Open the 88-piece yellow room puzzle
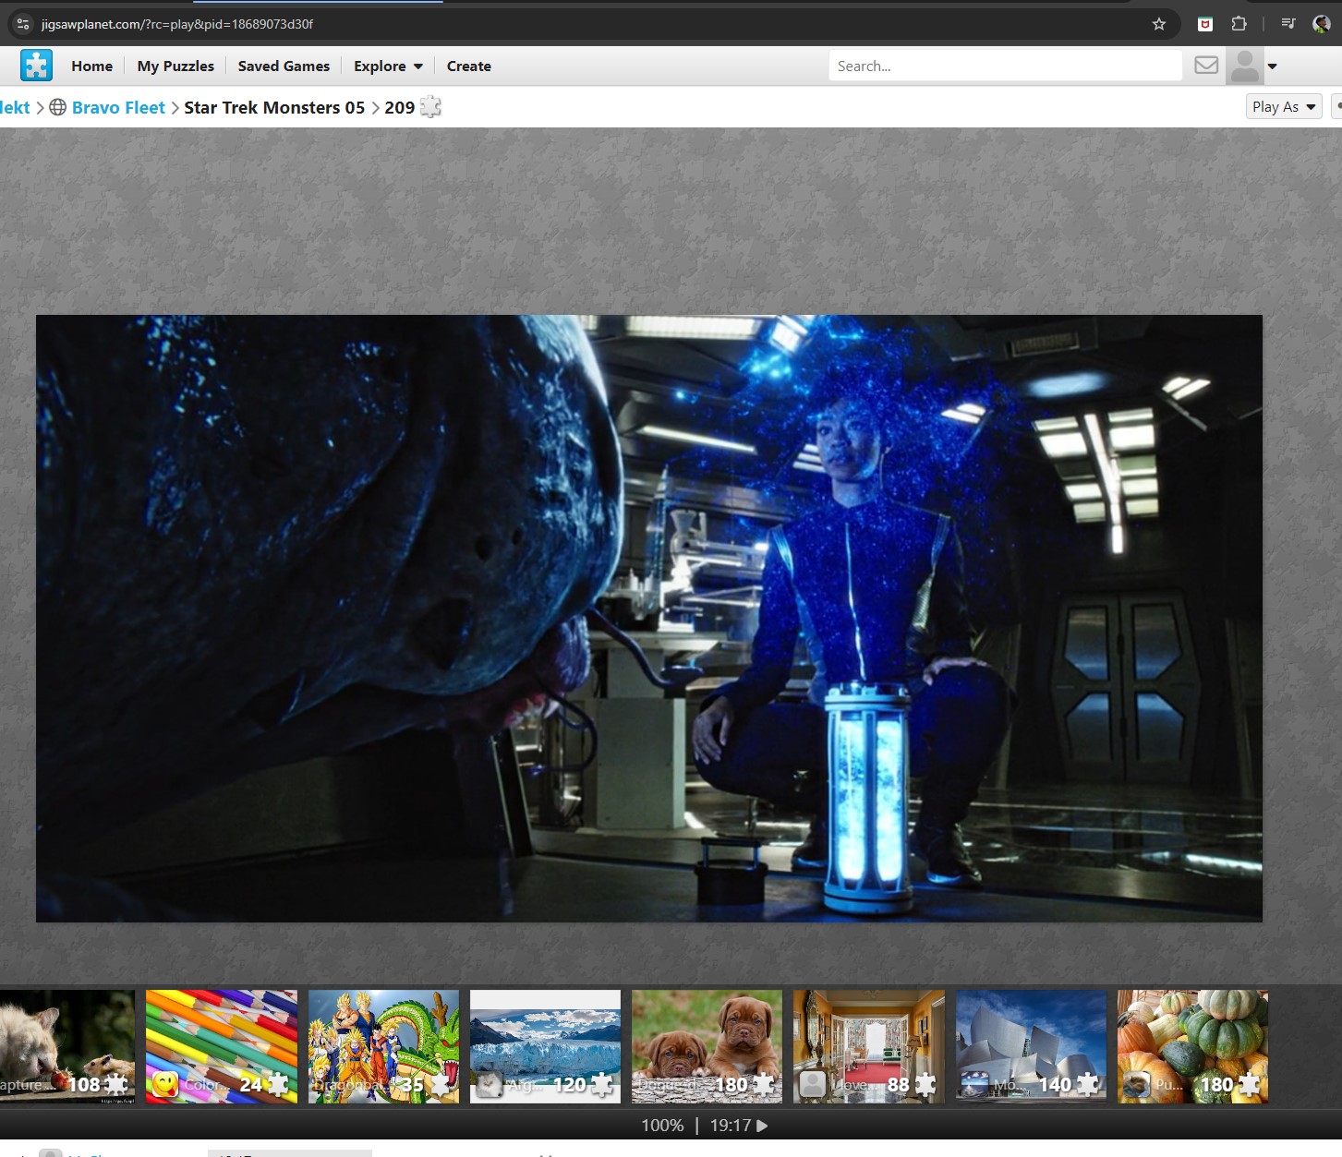 869,1046
